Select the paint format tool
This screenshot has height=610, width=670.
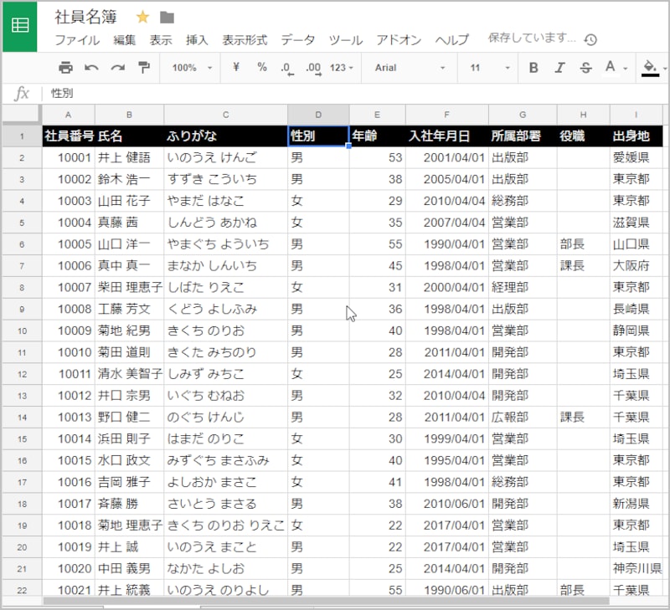tap(145, 68)
